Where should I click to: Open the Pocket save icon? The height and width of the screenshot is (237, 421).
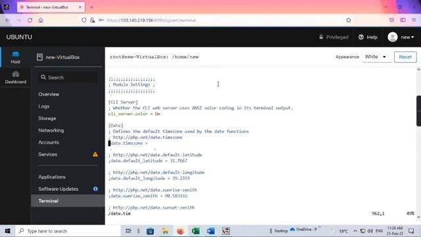[392, 20]
